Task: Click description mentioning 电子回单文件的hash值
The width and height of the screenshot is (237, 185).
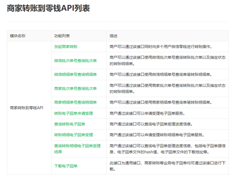Action: tap(167, 149)
